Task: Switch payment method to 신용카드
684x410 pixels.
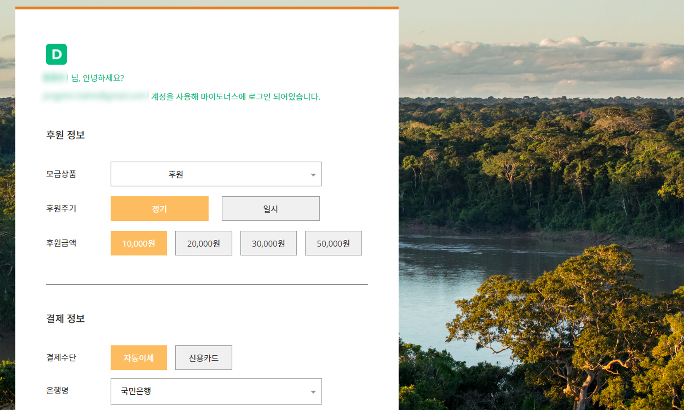Action: [203, 358]
